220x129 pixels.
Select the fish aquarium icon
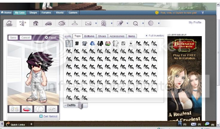click(62, 23)
